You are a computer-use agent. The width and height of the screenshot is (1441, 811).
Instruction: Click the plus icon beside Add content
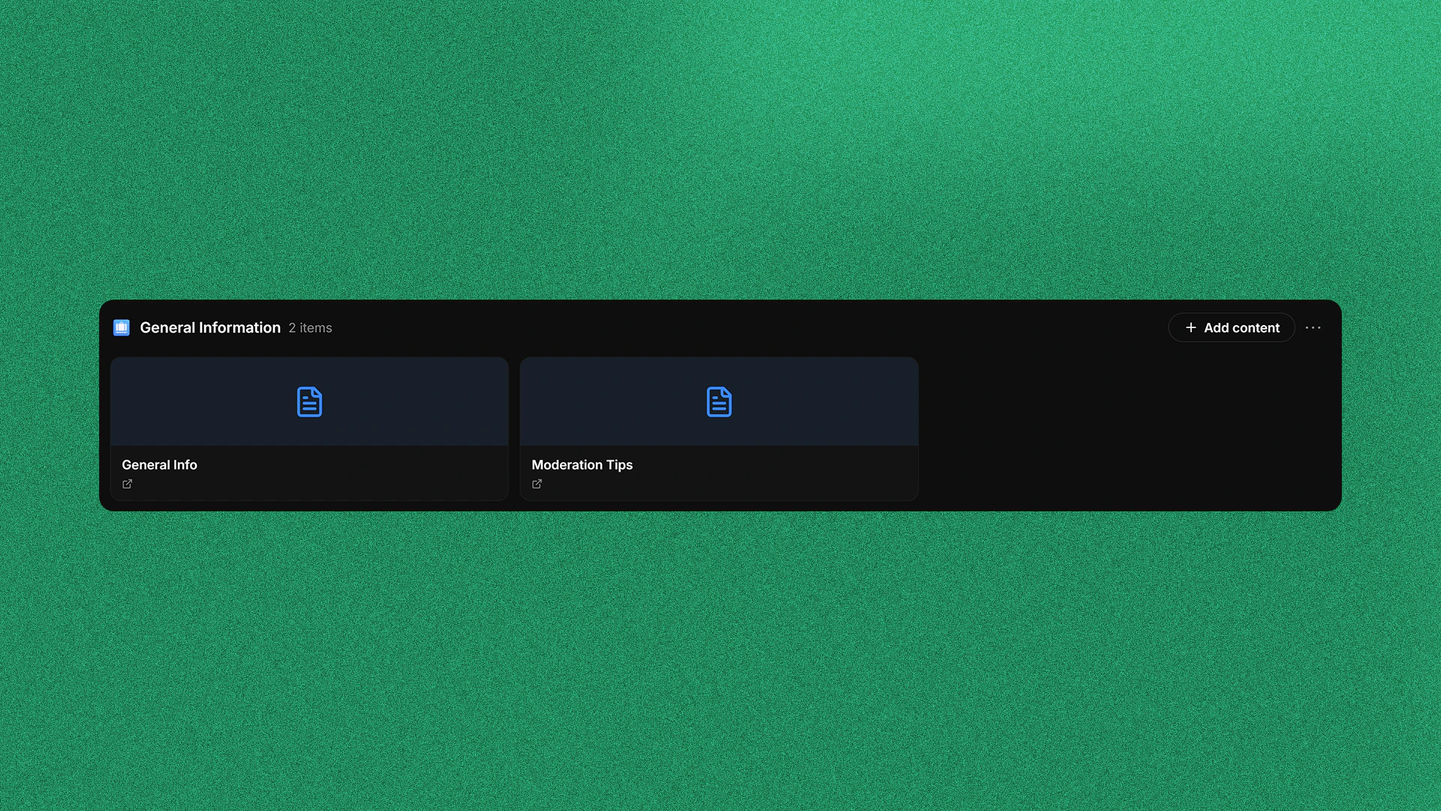(x=1190, y=327)
